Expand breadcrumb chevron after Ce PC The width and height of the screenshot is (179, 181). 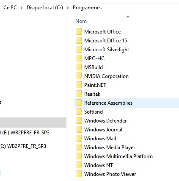(22, 8)
